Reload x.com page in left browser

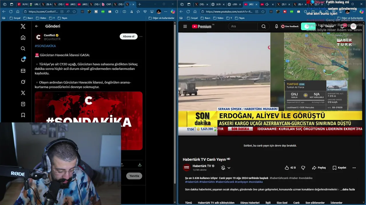[x=11, y=12]
